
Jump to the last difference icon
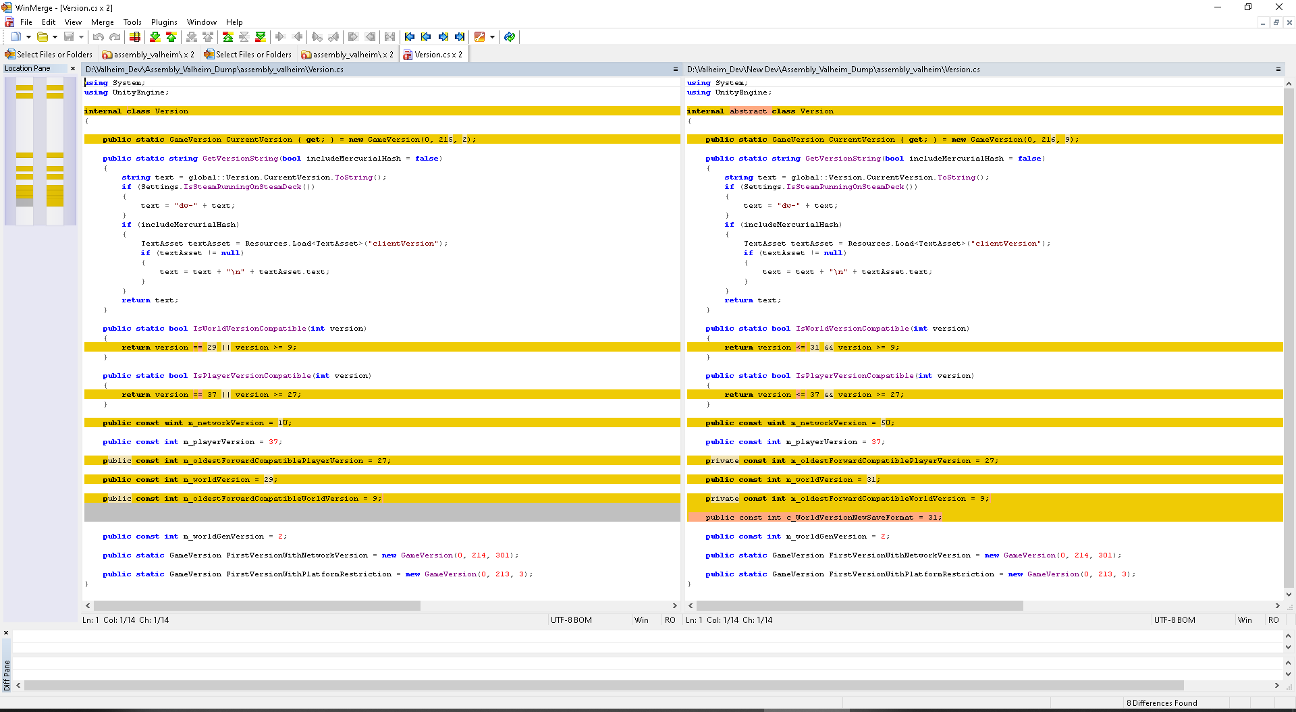(x=261, y=37)
